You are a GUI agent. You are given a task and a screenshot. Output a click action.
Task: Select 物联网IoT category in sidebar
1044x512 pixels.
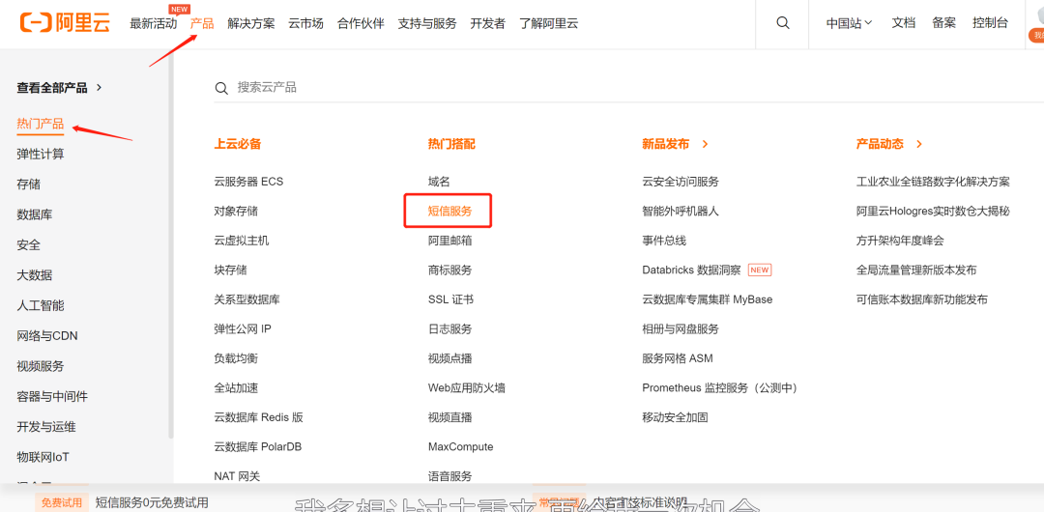click(x=43, y=457)
